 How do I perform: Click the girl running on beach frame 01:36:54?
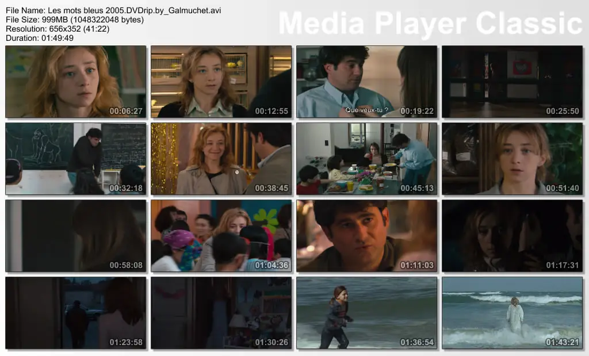(x=366, y=313)
